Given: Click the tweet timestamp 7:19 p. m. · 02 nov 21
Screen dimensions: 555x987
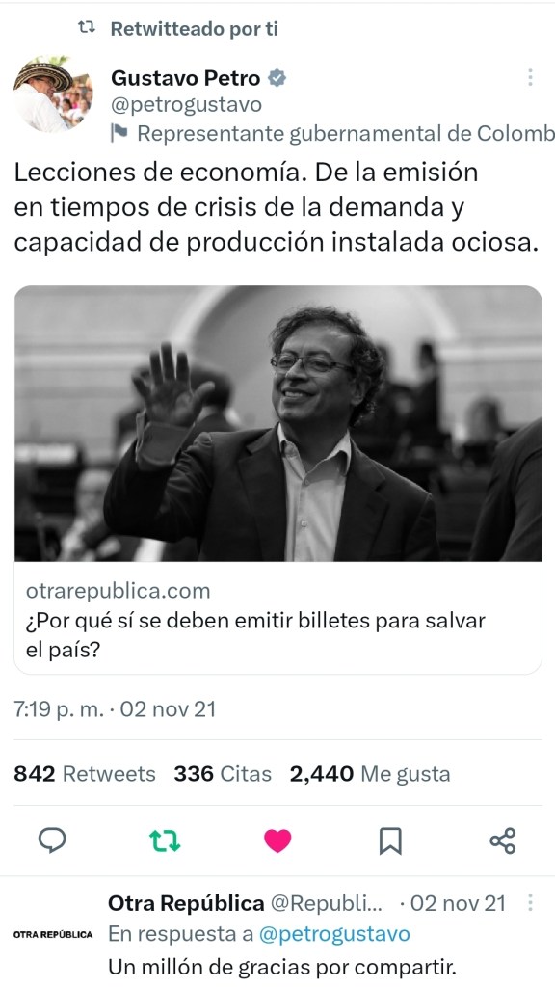Looking at the screenshot, I should click(115, 709).
